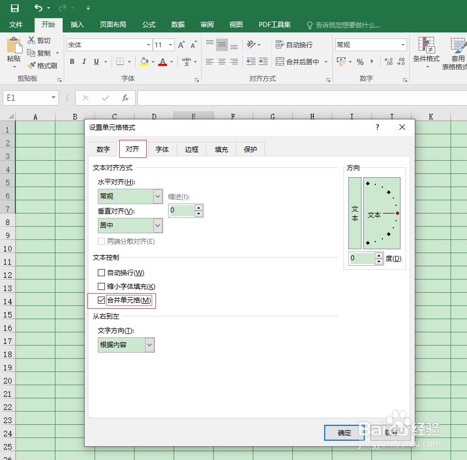Check the 缩小字体填充(K) option
The height and width of the screenshot is (460, 467).
(x=101, y=286)
